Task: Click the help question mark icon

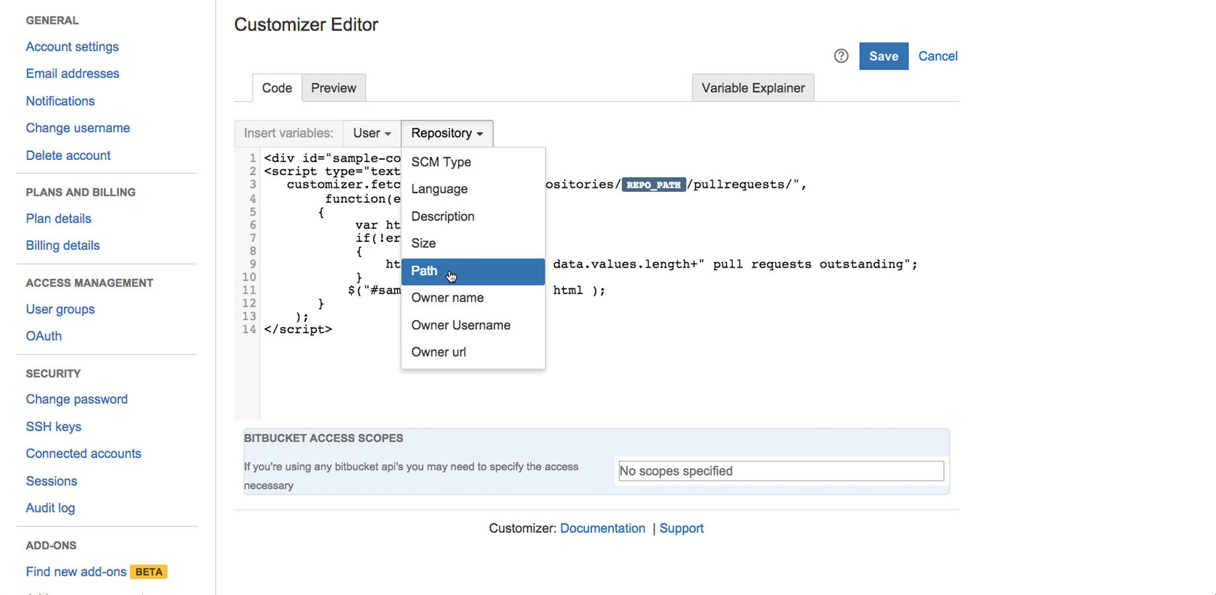Action: [841, 56]
